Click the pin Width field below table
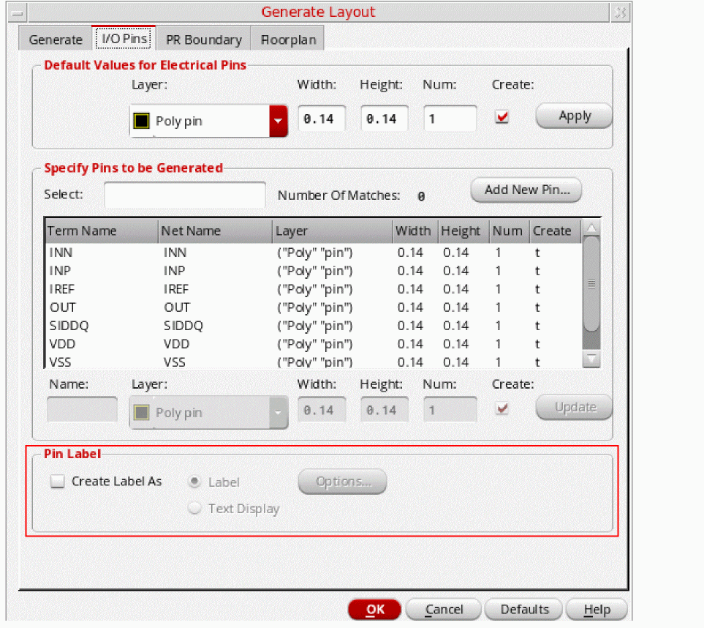 coord(322,410)
